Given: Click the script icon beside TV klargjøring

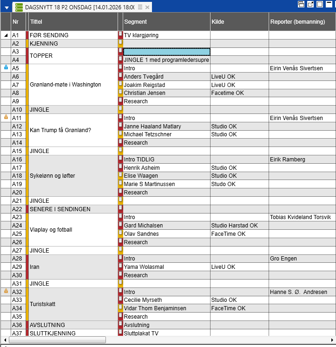Looking at the screenshot, I should pos(120,35).
